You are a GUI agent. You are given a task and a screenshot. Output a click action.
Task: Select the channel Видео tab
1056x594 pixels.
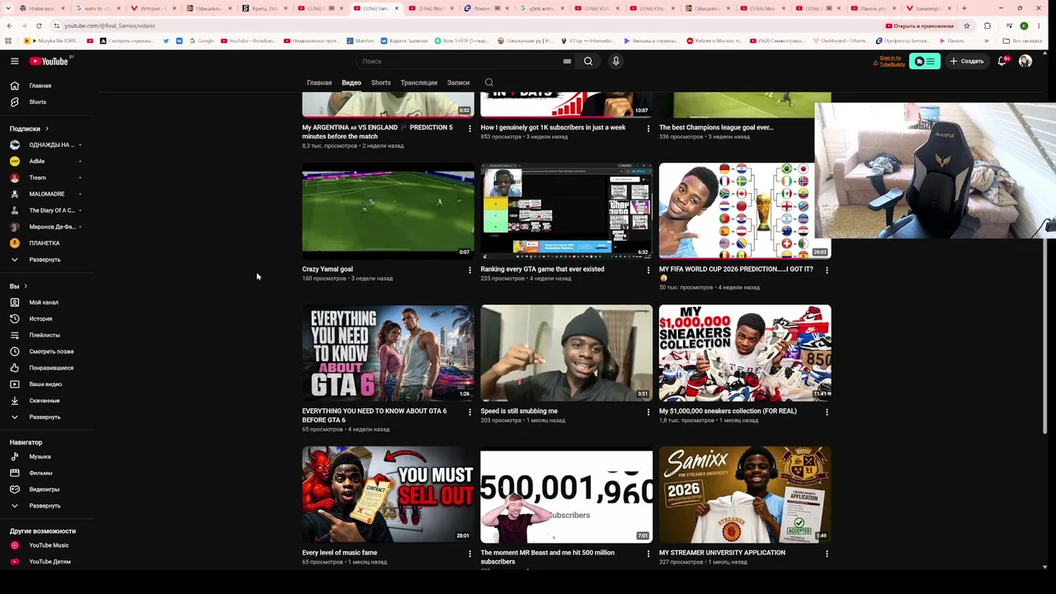point(351,82)
